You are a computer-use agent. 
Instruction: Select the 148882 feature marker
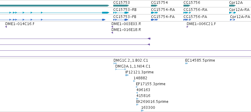tap(134, 81)
